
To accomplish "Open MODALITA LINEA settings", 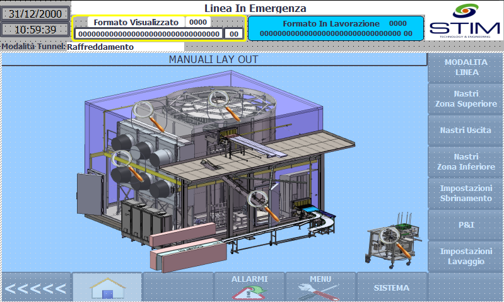I will [466, 67].
